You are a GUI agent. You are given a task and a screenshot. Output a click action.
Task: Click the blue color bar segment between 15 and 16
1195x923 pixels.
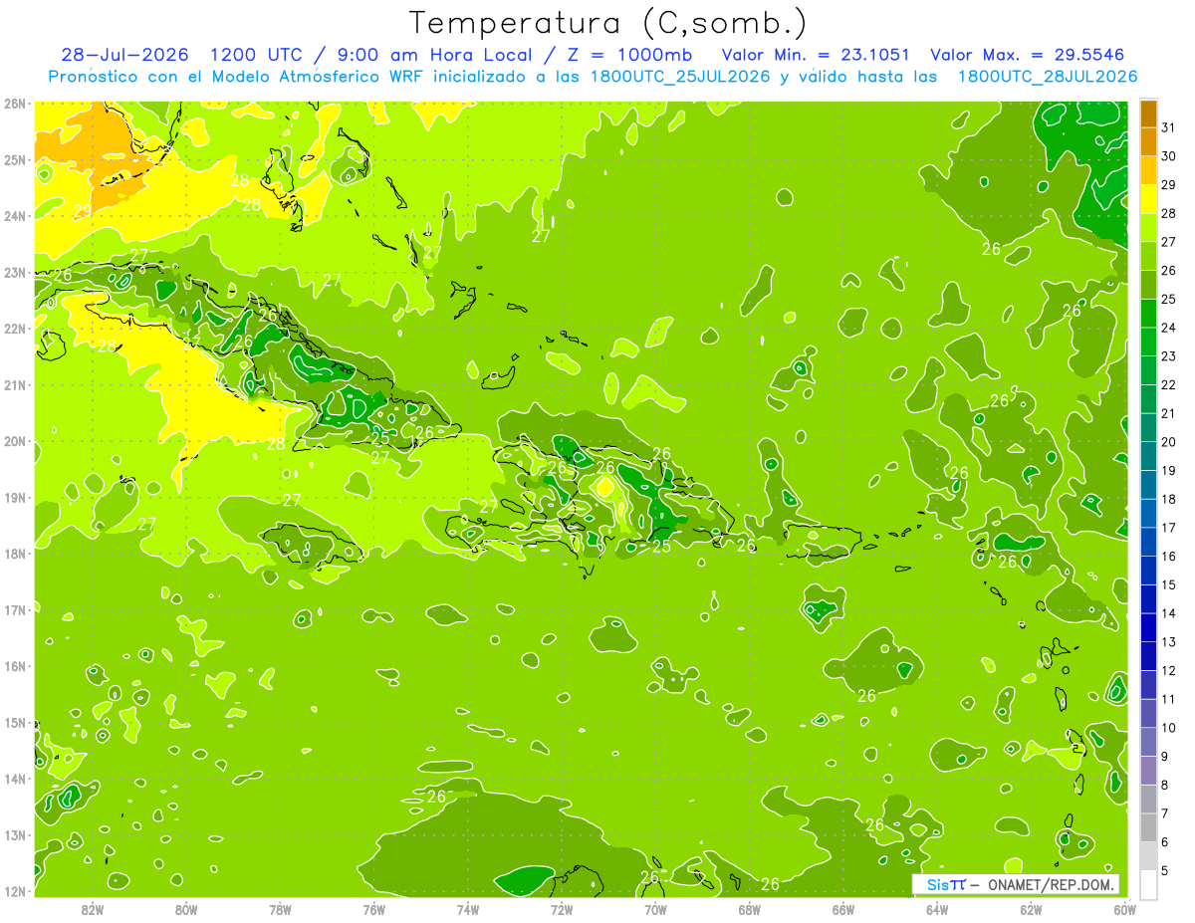click(x=1149, y=571)
